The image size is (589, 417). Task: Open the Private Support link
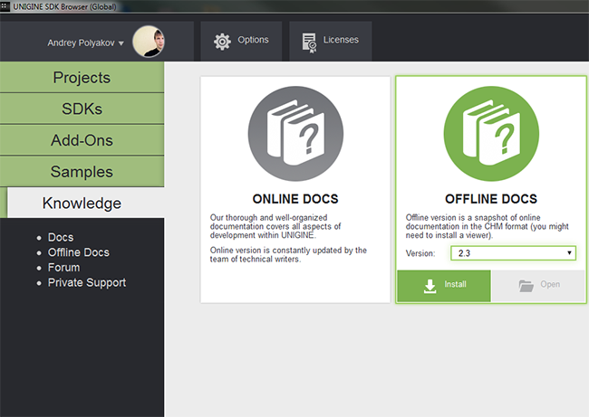pyautogui.click(x=87, y=282)
